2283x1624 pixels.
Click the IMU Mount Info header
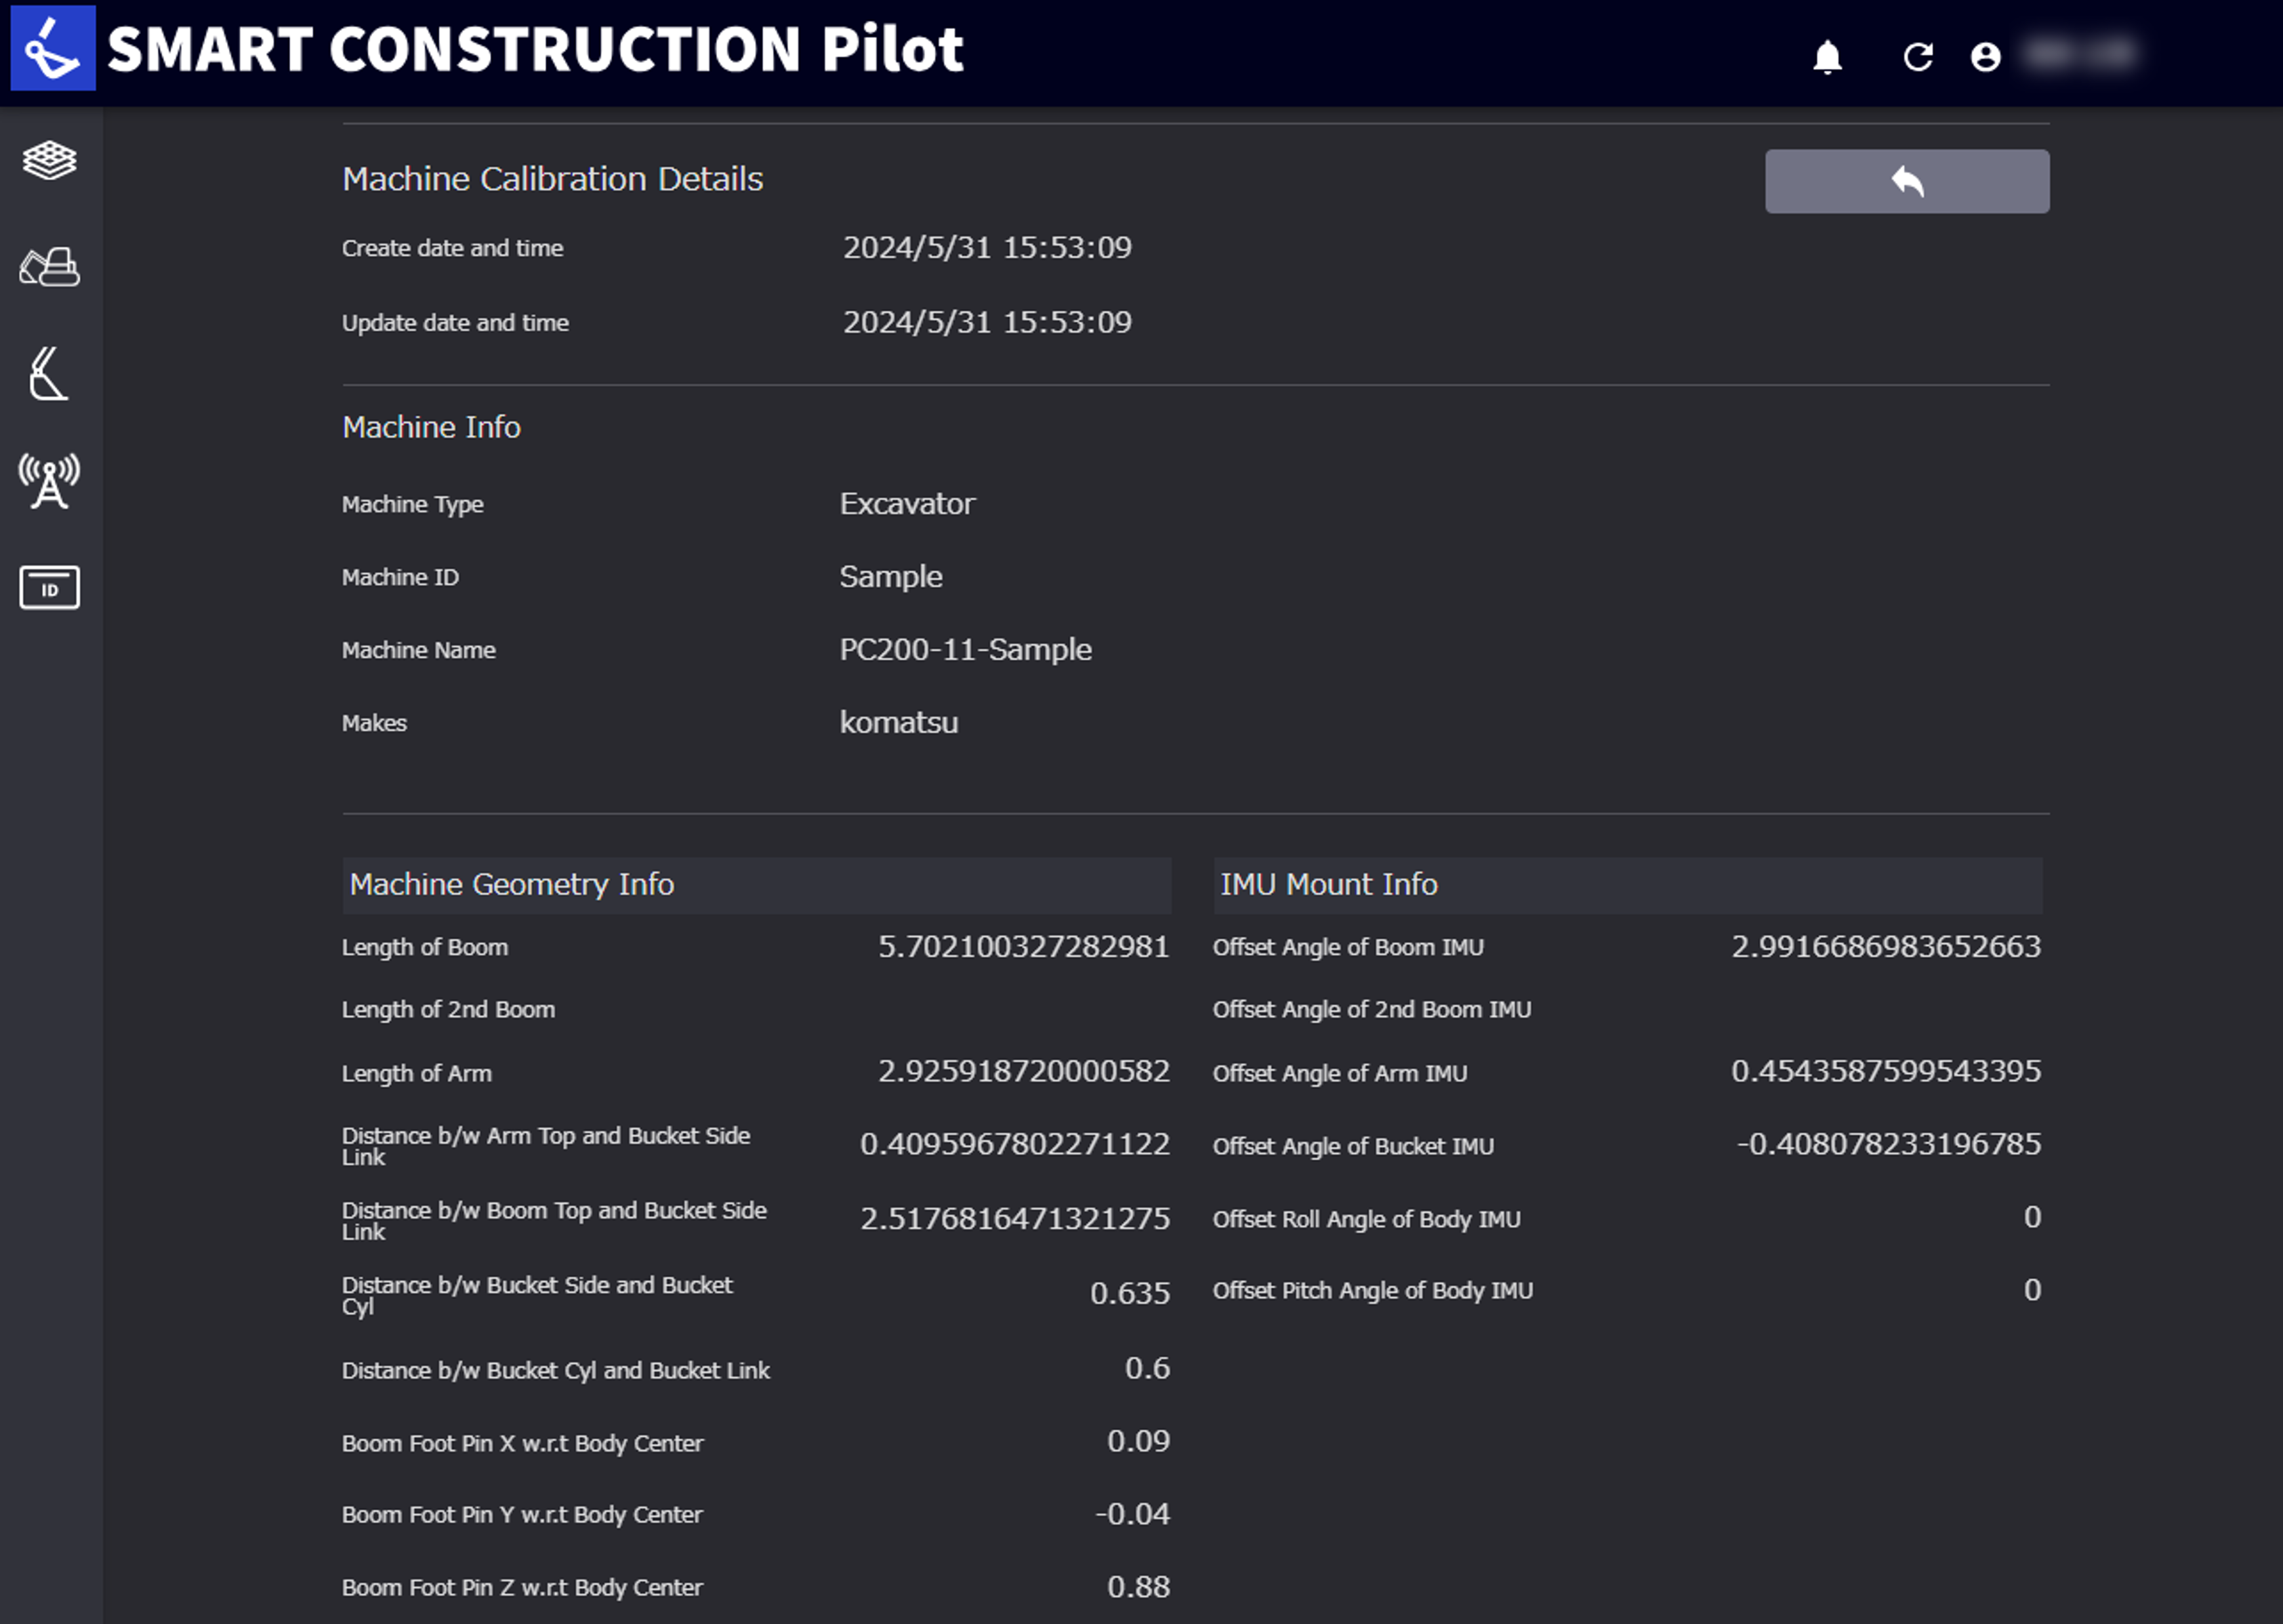click(x=1627, y=885)
